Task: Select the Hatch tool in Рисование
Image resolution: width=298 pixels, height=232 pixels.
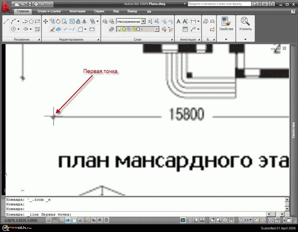Action: pos(37,29)
